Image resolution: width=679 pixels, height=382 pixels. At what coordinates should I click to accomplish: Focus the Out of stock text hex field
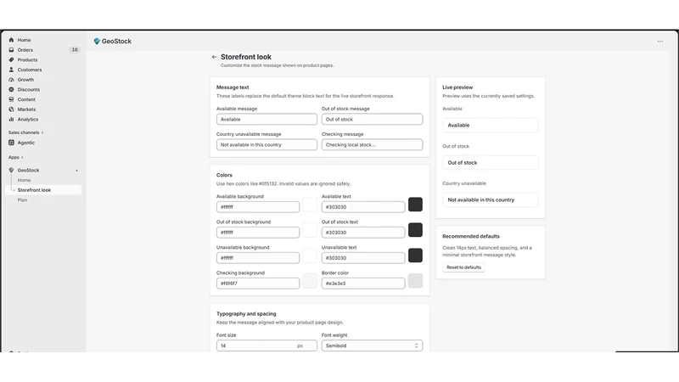tap(363, 233)
